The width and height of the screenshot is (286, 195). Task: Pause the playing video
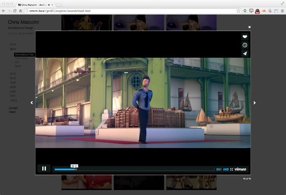[x=44, y=169]
